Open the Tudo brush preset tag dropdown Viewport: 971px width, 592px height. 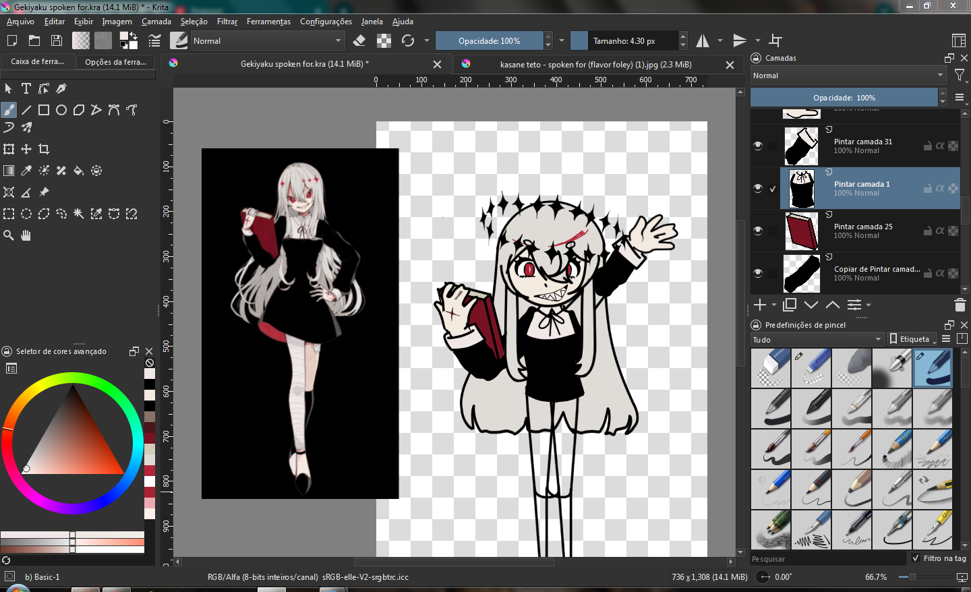pyautogui.click(x=817, y=339)
